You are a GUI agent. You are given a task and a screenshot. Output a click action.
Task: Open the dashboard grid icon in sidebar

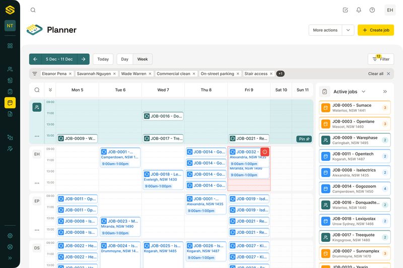(10, 46)
